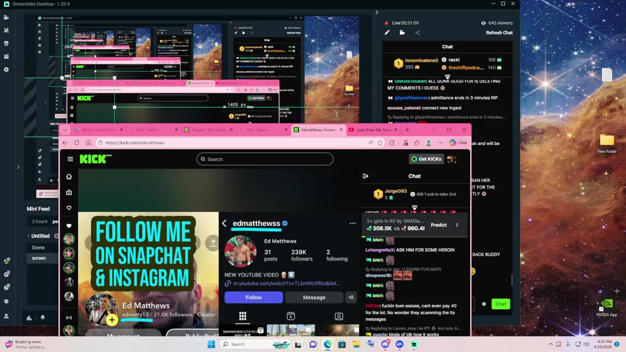Viewport: 626px width, 352px height.
Task: Expand the leaderboard chevron under JorgeG93
Action: 414,207
